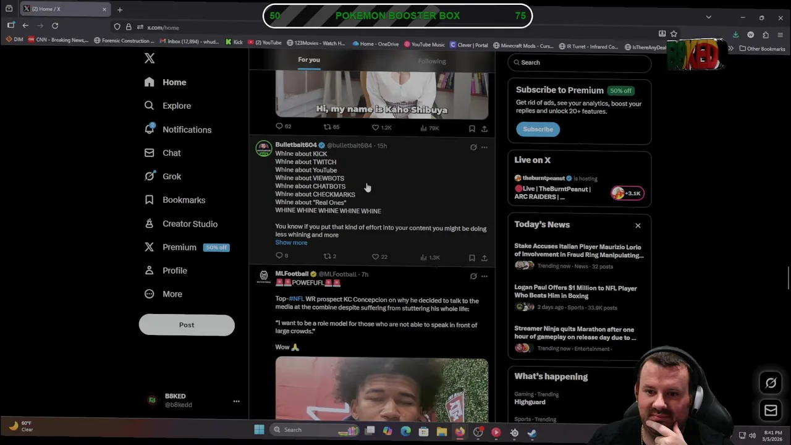Open Home in the sidebar
This screenshot has width=791, height=445.
[x=165, y=82]
